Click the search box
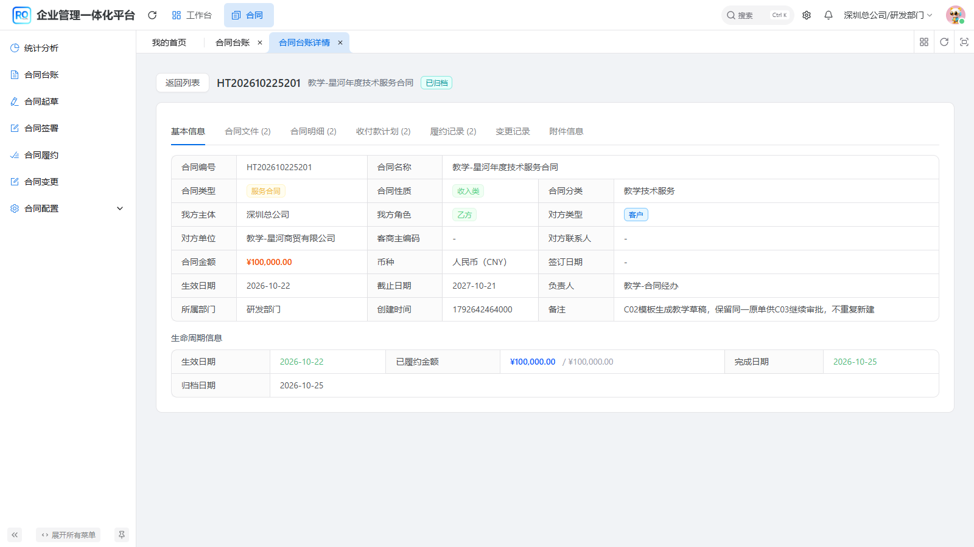 tap(757, 15)
